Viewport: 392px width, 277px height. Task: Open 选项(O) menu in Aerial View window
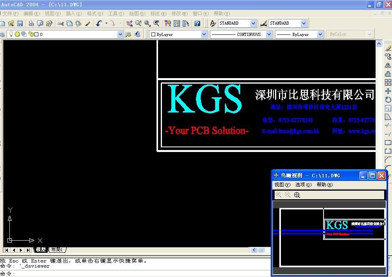coord(304,184)
